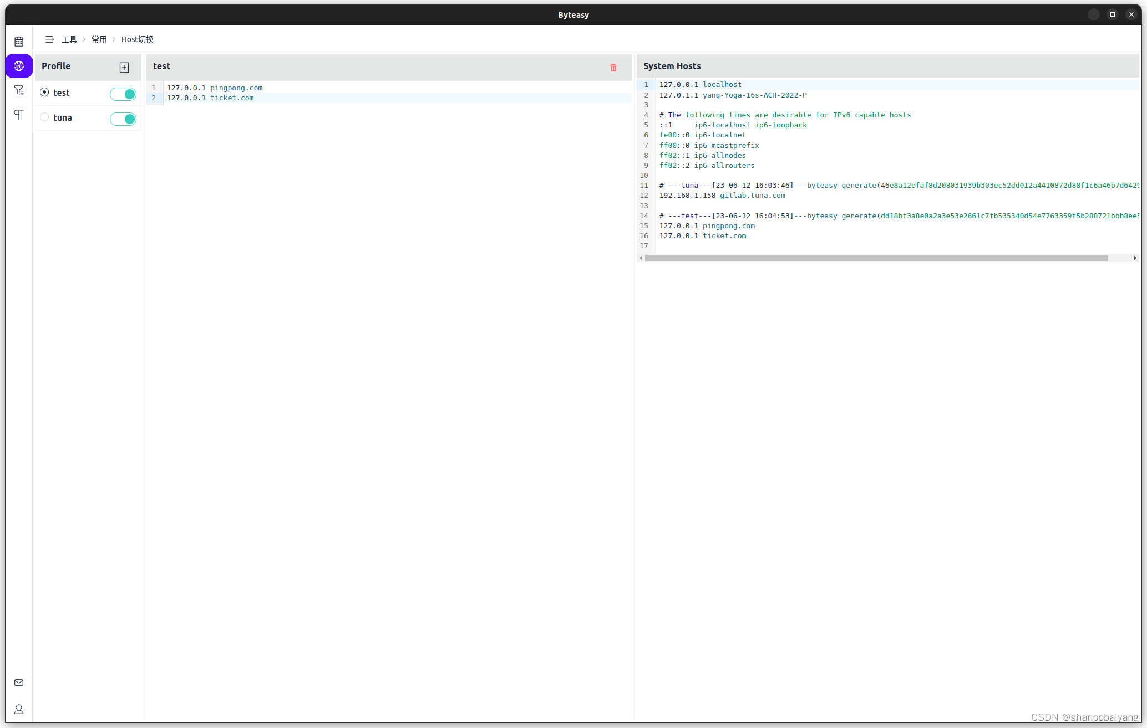Click the Host切换 breadcrumb link
The height and width of the screenshot is (728, 1147).
[x=137, y=39]
